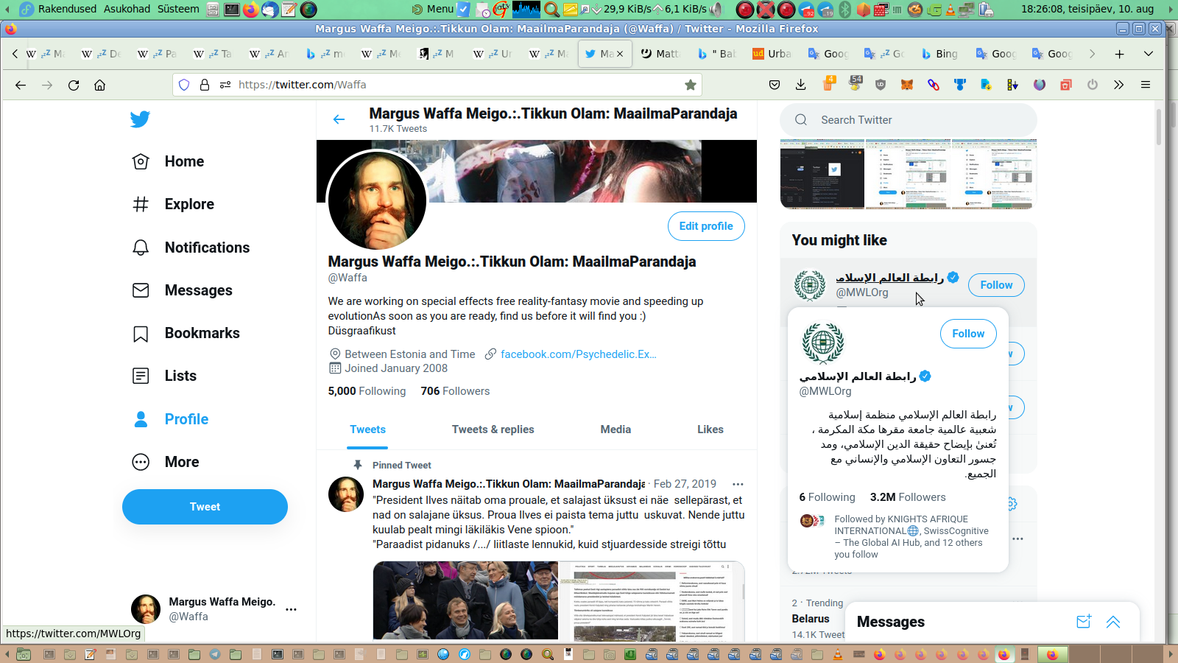The height and width of the screenshot is (663, 1178).
Task: Open the facebook.com/Psychedelic.Ex… link
Action: [578, 354]
